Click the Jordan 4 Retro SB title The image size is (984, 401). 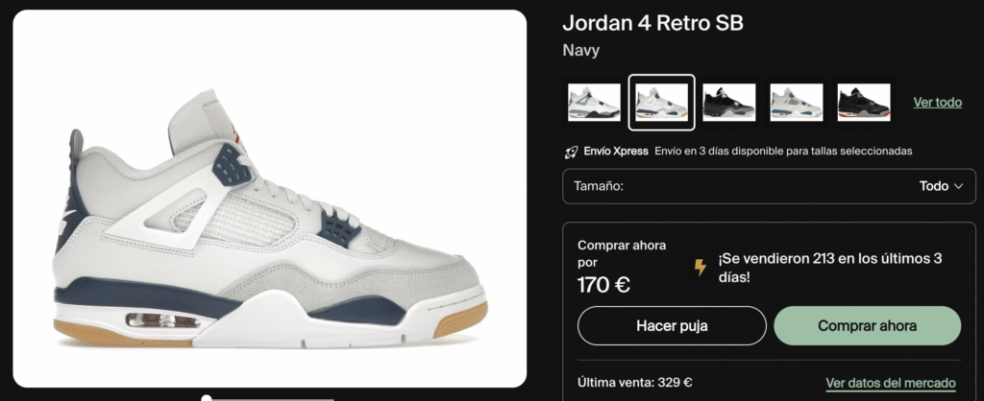652,23
